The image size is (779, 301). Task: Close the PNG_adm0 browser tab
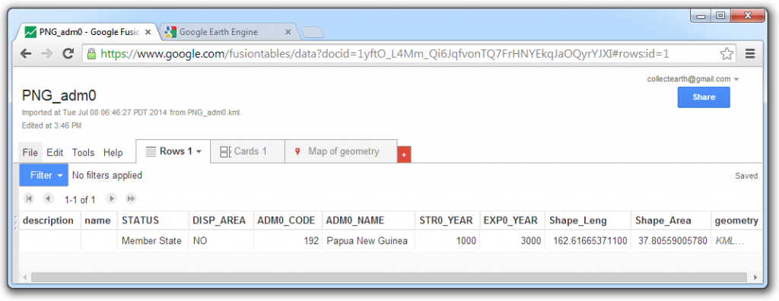(148, 32)
